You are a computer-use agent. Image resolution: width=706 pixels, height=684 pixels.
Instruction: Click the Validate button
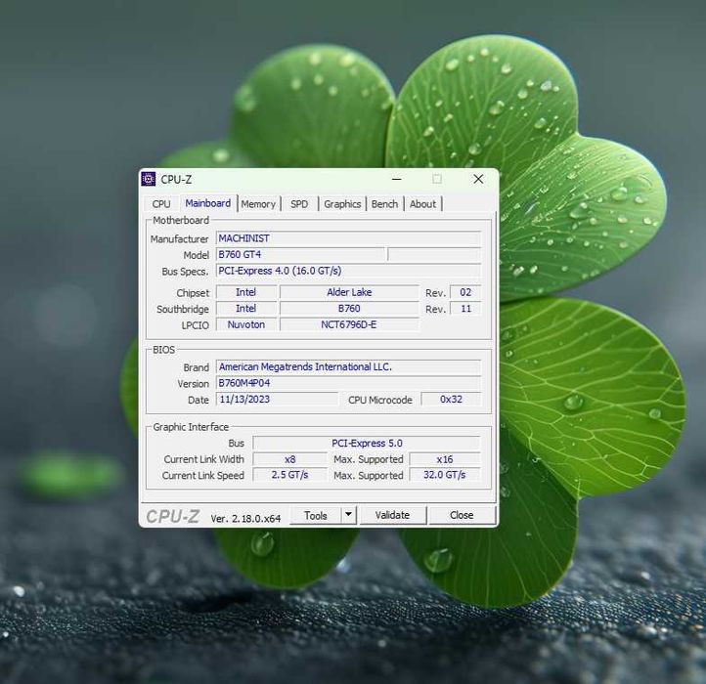pyautogui.click(x=393, y=515)
